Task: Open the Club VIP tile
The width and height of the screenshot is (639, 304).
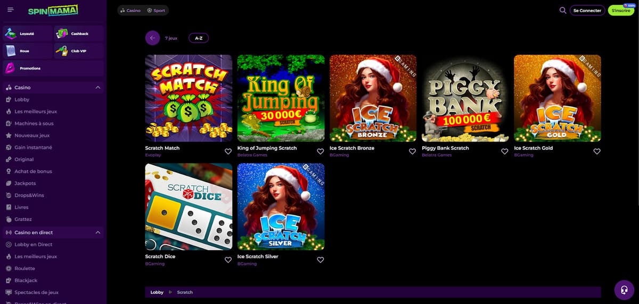Action: tap(79, 51)
